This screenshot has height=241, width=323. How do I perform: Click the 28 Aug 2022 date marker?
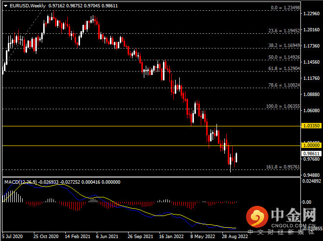(235, 237)
